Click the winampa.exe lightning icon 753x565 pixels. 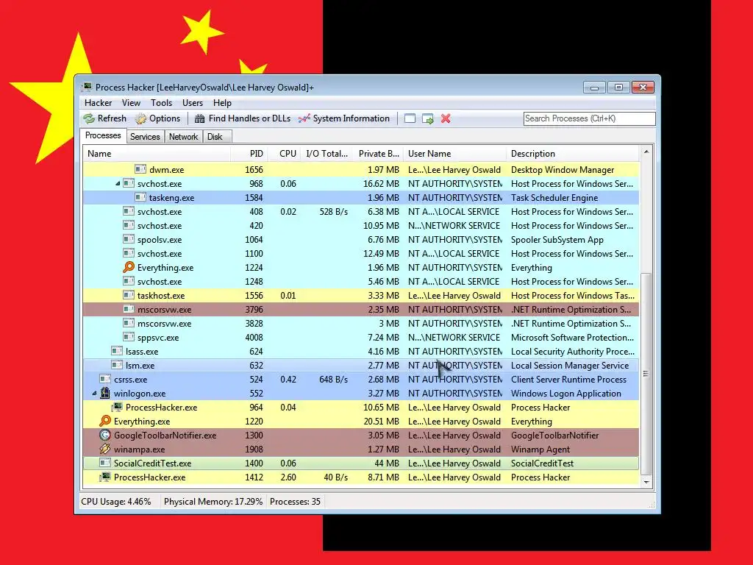pyautogui.click(x=104, y=449)
